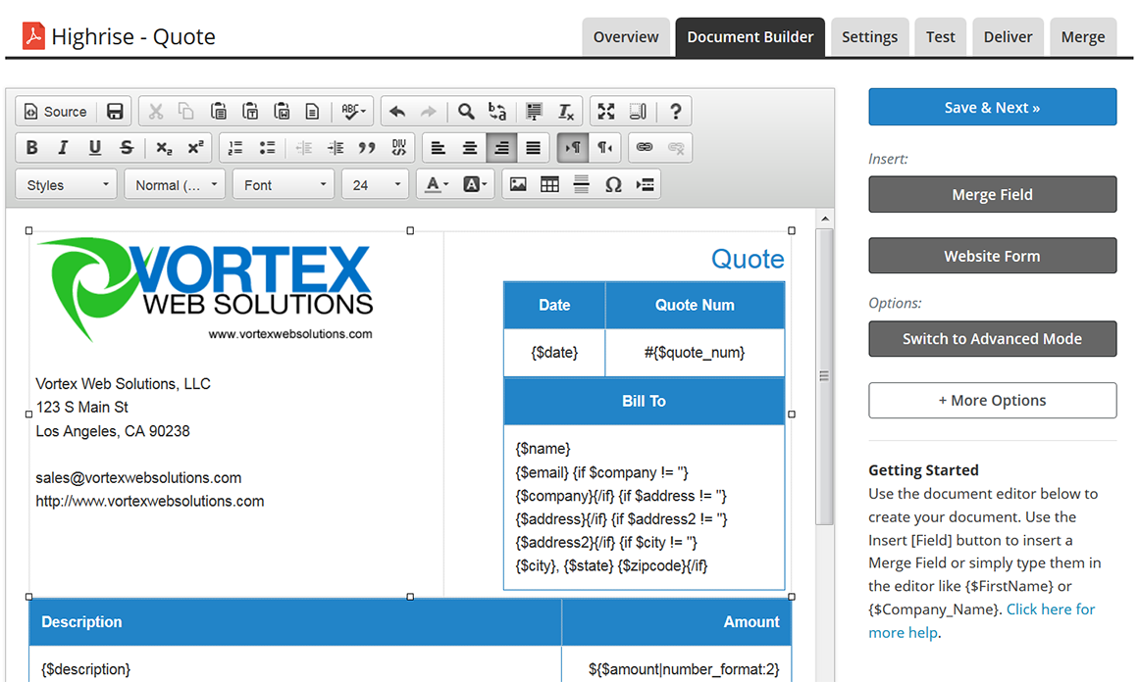Open the 'Click here for more help' link
Image resolution: width=1139 pixels, height=682 pixels.
point(1050,609)
